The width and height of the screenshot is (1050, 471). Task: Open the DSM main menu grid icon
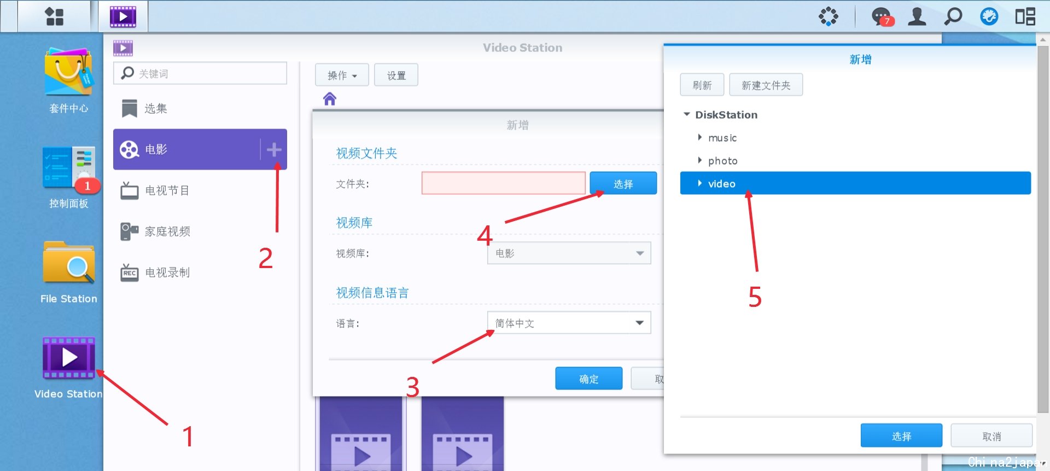coord(54,16)
